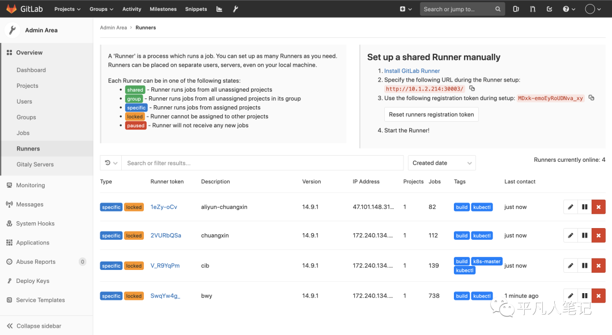Open the user avatar menu
Image resolution: width=612 pixels, height=335 pixels.
pyautogui.click(x=593, y=9)
